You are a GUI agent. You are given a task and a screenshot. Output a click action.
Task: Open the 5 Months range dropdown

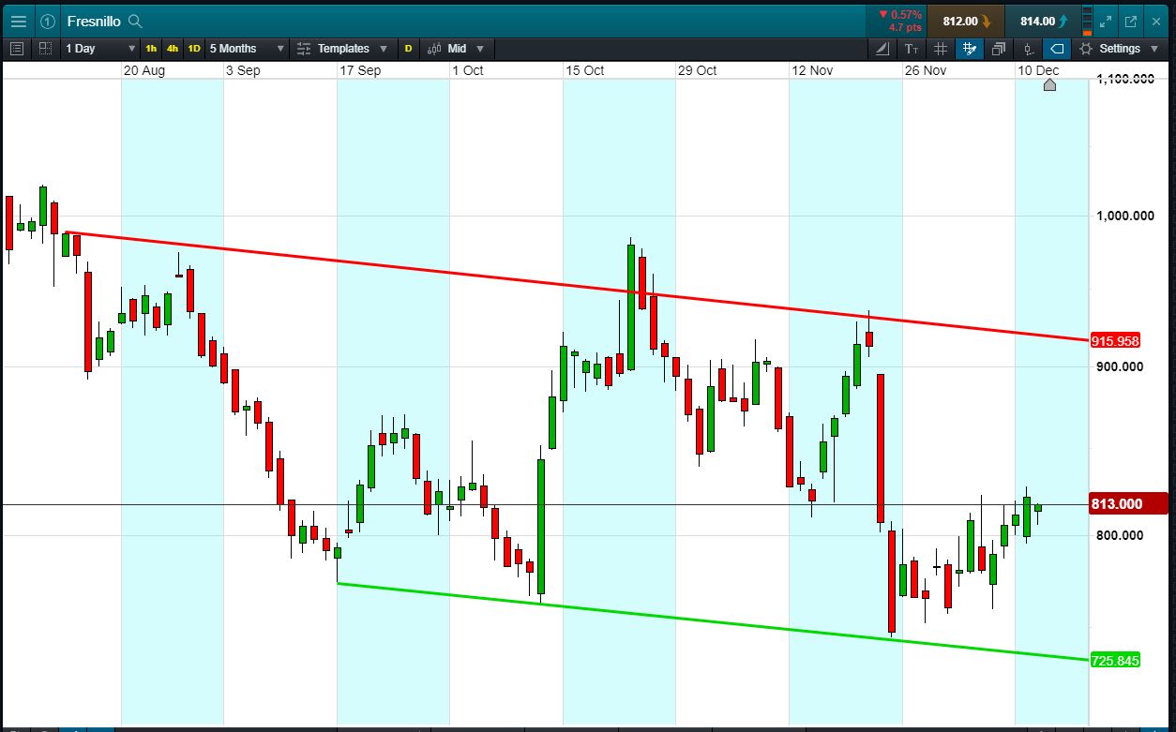(x=247, y=49)
